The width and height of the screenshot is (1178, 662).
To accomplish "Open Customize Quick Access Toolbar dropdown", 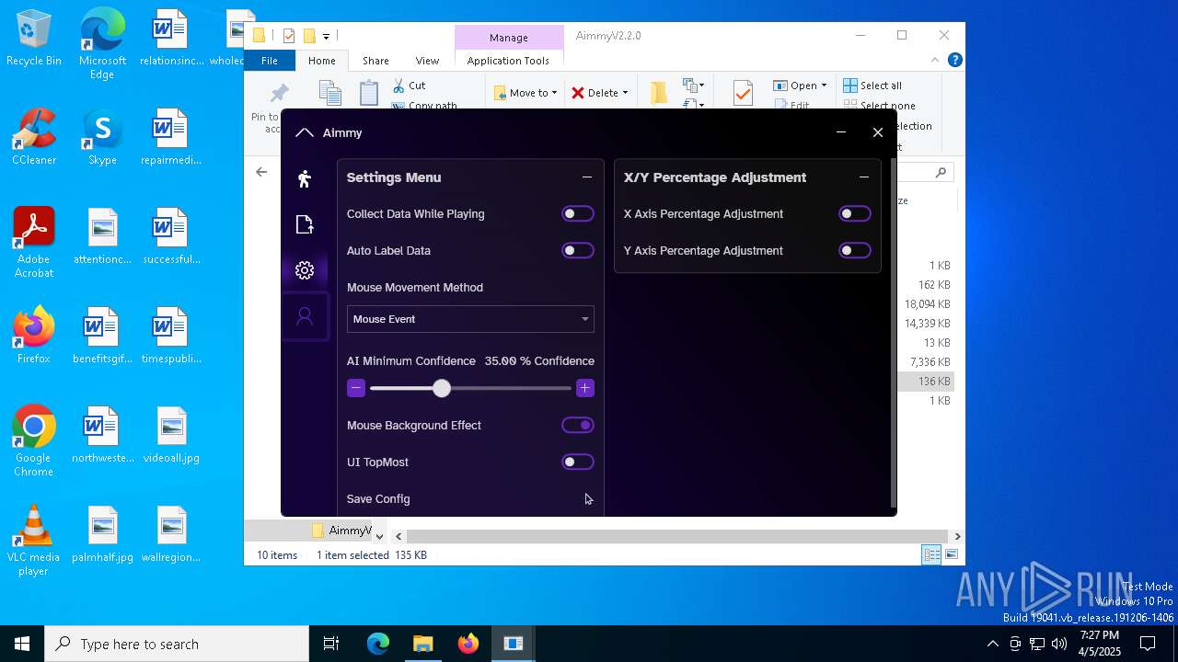I will (x=326, y=37).
